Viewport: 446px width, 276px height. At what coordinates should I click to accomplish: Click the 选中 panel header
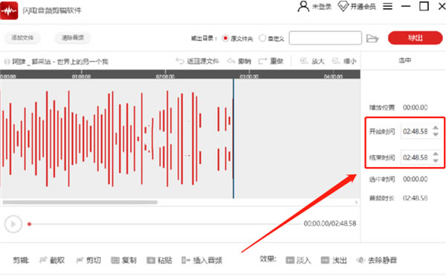(x=404, y=60)
